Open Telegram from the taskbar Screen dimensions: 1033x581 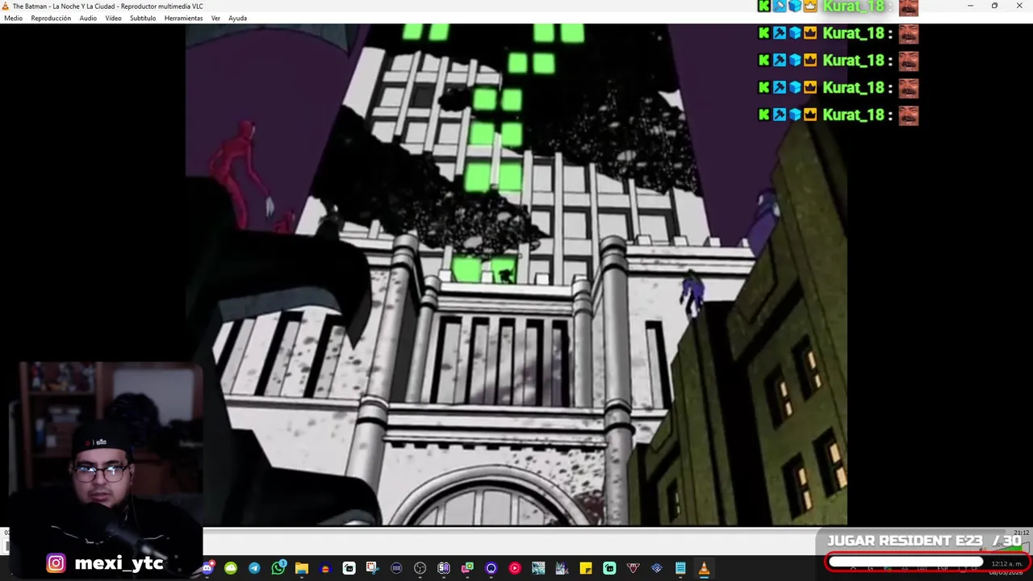click(254, 568)
